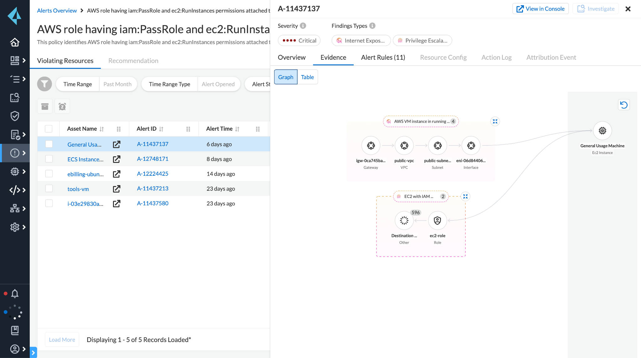Open Alert ID column options grip

(x=188, y=129)
